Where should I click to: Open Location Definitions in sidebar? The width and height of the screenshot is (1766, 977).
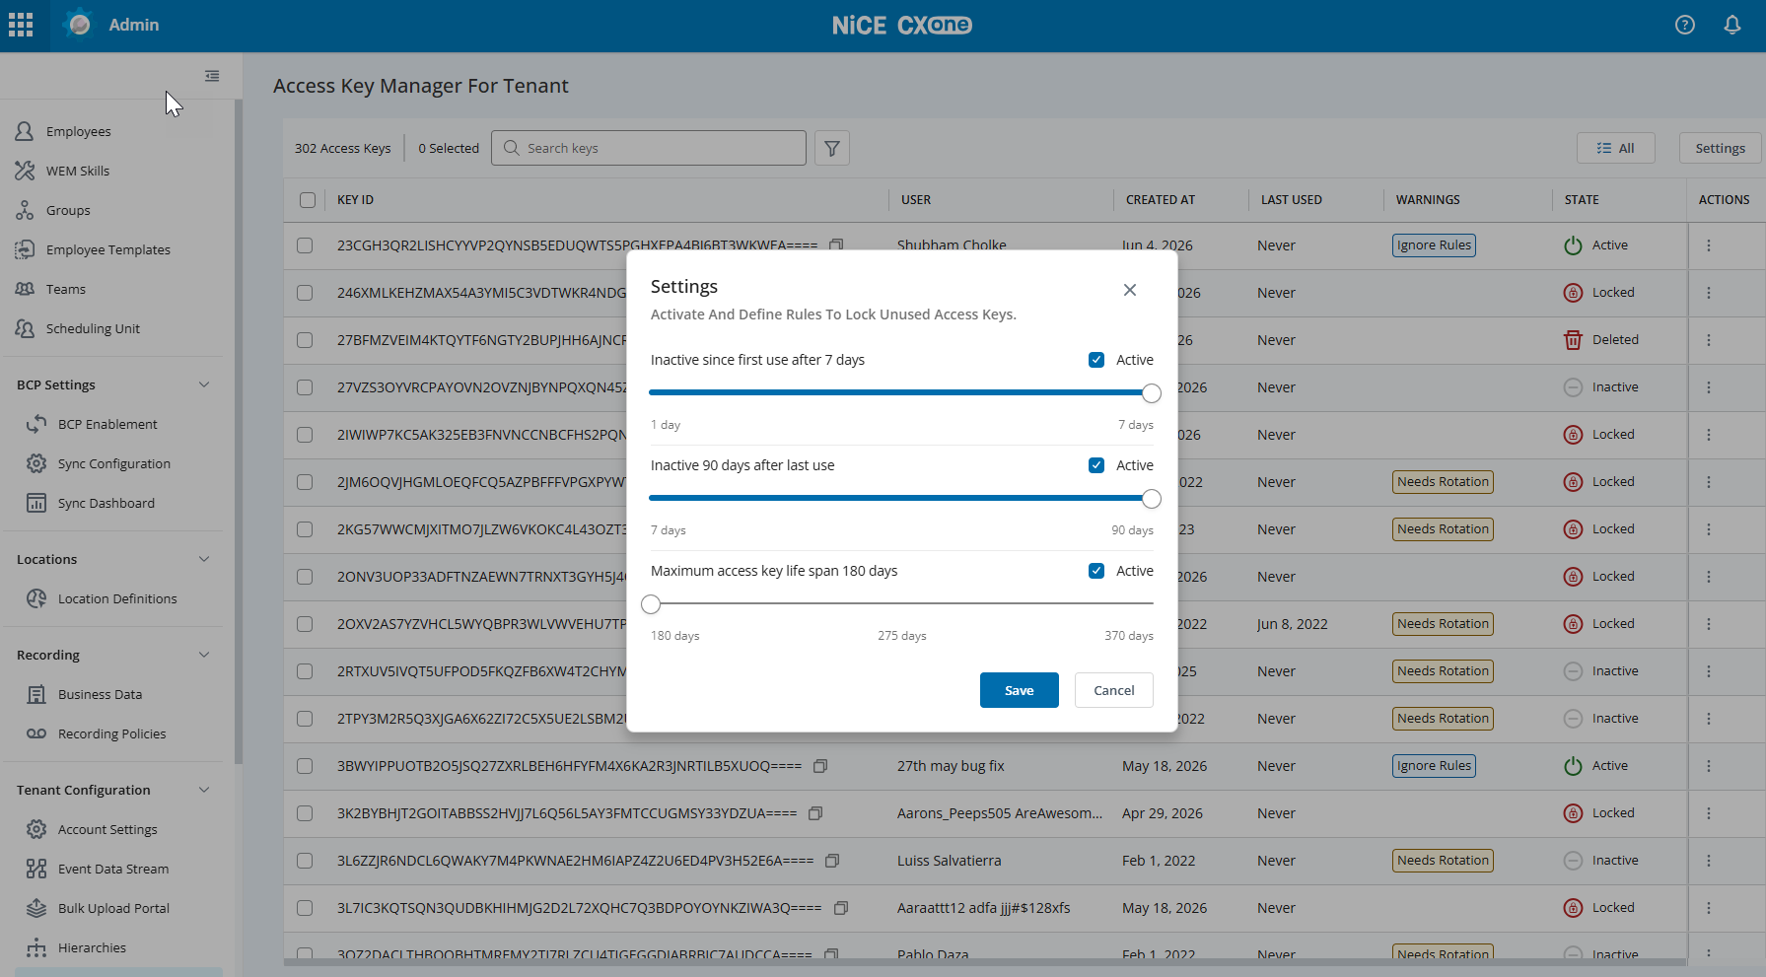117,598
